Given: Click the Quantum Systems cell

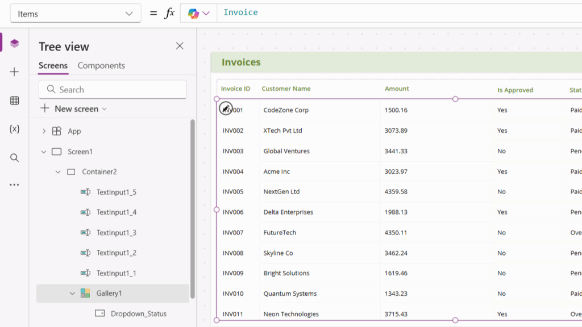Looking at the screenshot, I should (x=290, y=294).
